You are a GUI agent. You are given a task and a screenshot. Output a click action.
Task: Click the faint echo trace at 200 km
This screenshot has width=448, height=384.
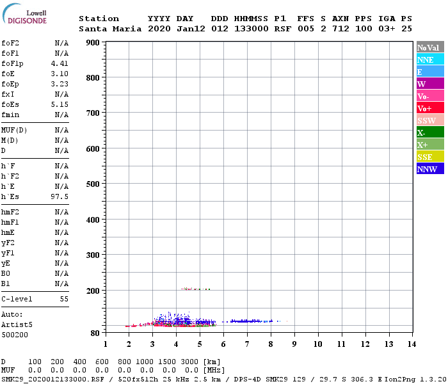click(196, 289)
